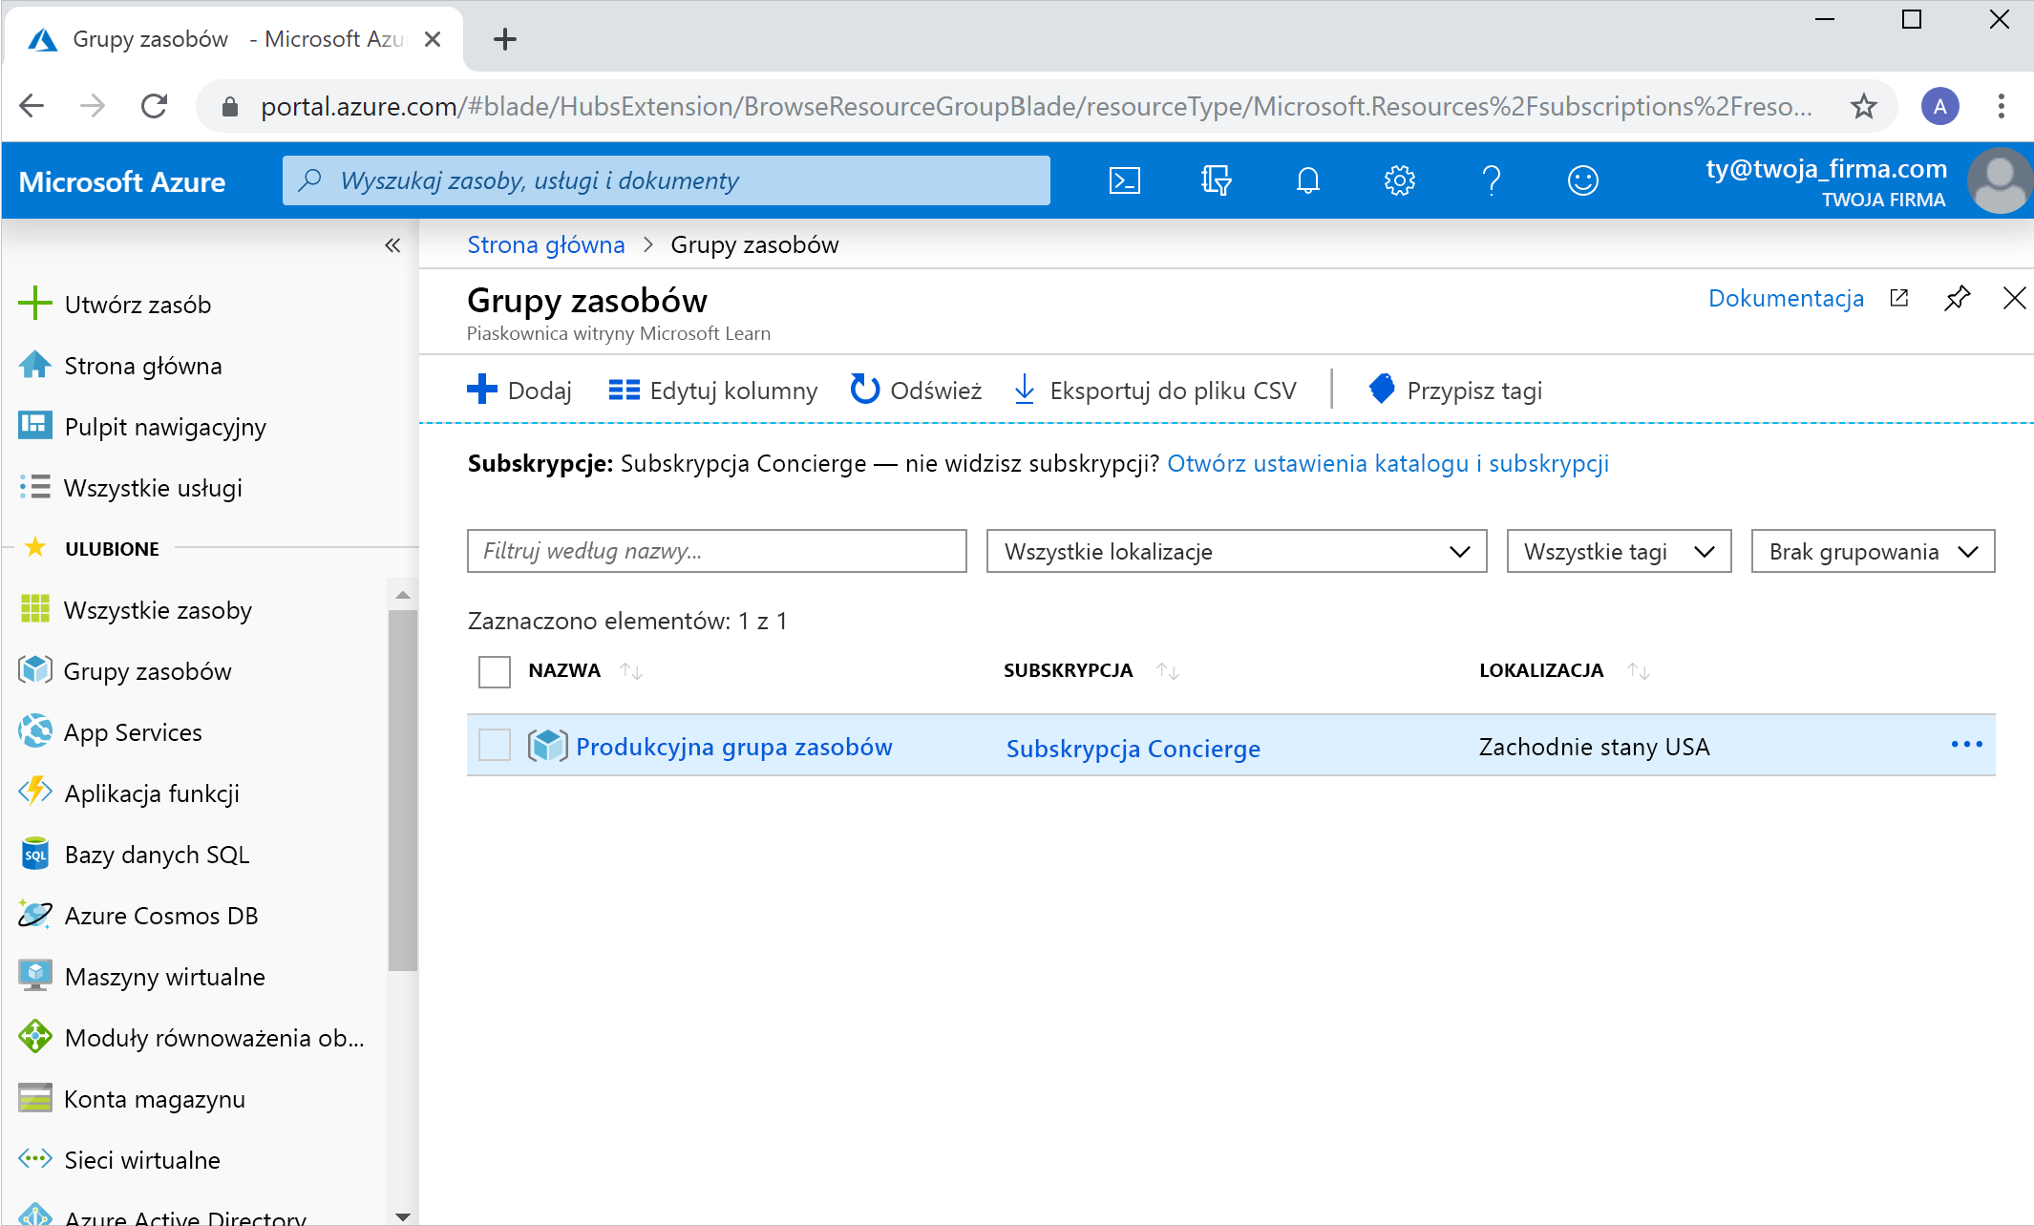The width and height of the screenshot is (2034, 1226).
Task: Open the Cloud Shell icon
Action: click(x=1124, y=180)
